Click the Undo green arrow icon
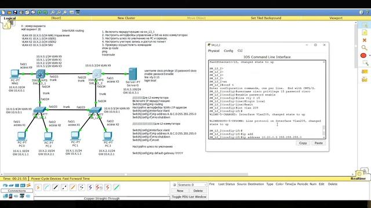Image resolution: width=371 pixels, height=208 pixels. [x=39, y=12]
